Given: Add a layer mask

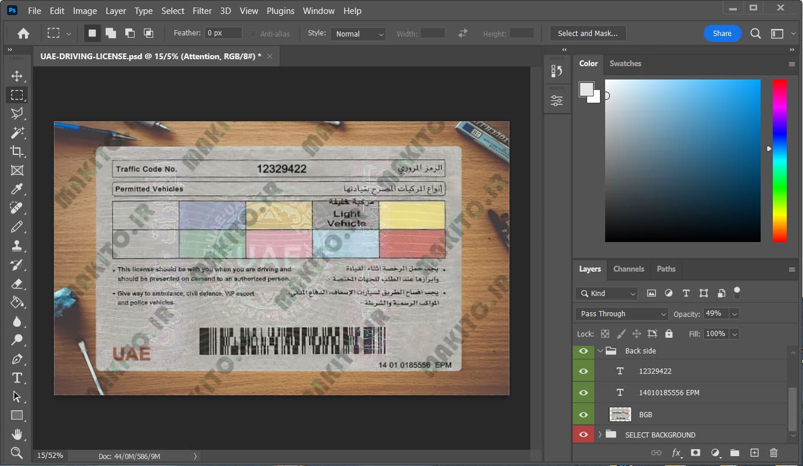Looking at the screenshot, I should pos(695,453).
